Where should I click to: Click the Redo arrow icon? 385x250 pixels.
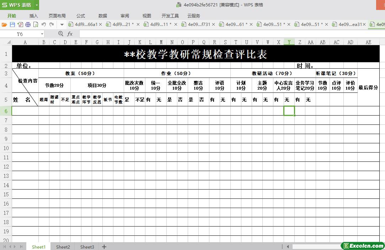[52, 25]
